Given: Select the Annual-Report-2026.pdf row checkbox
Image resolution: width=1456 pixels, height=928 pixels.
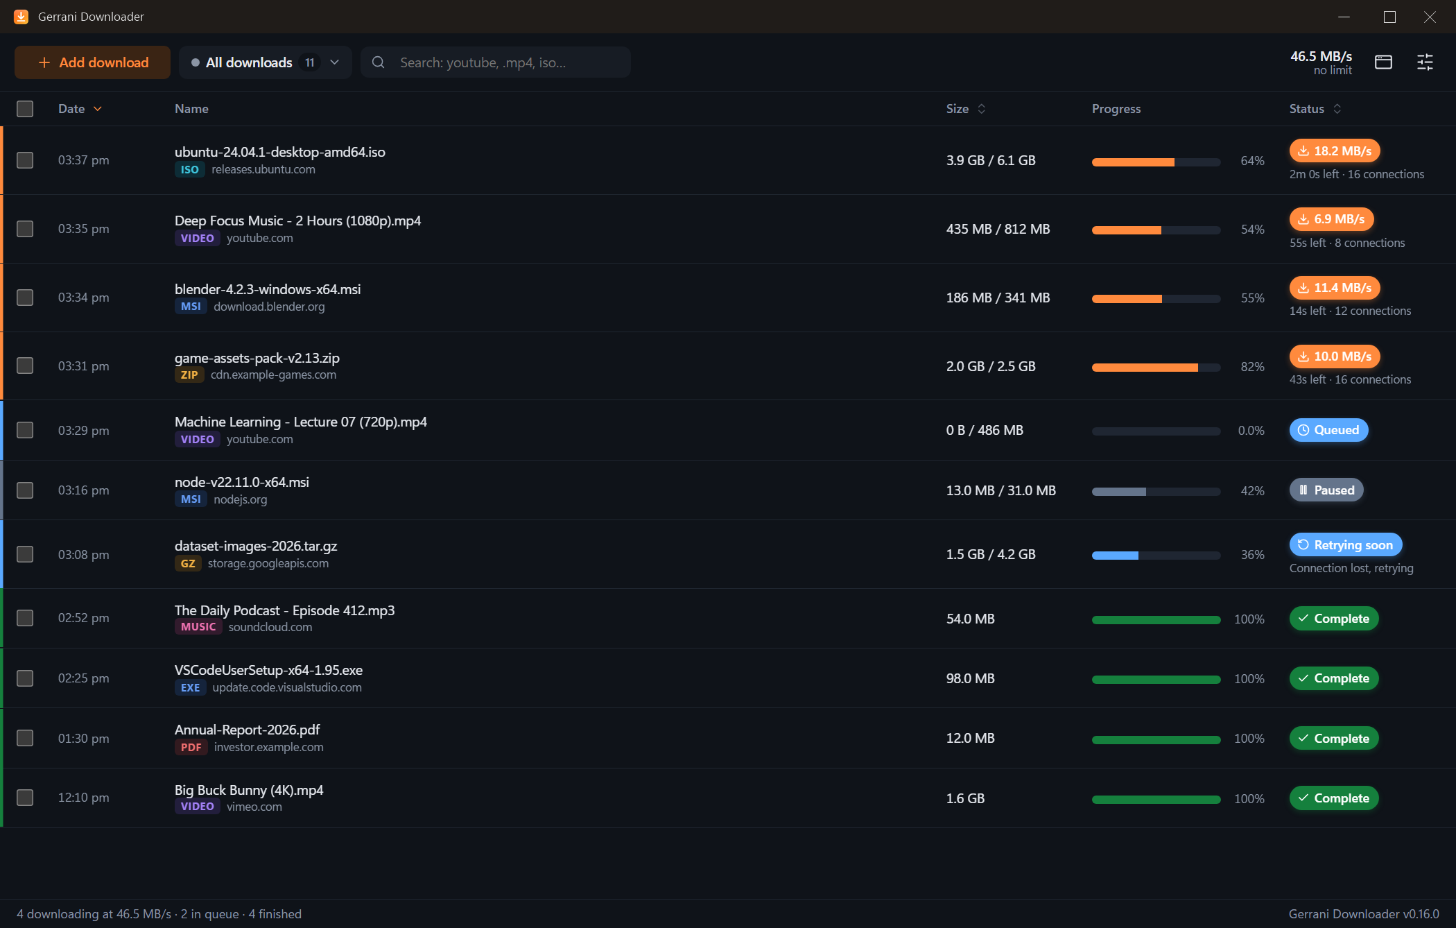Looking at the screenshot, I should click(25, 738).
